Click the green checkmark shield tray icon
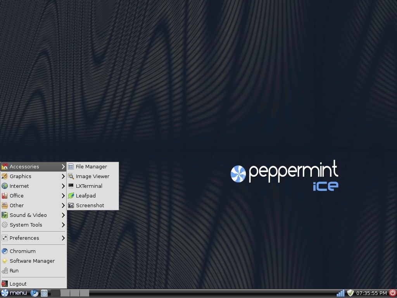The image size is (397, 298). 350,293
